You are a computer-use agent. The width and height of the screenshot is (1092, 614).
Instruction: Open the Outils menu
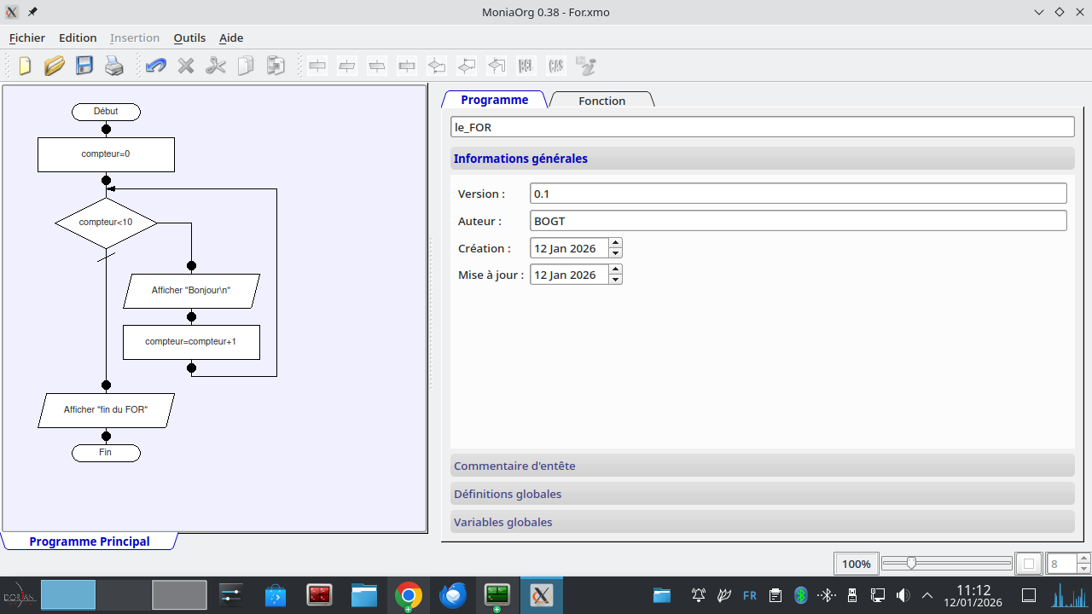(189, 38)
